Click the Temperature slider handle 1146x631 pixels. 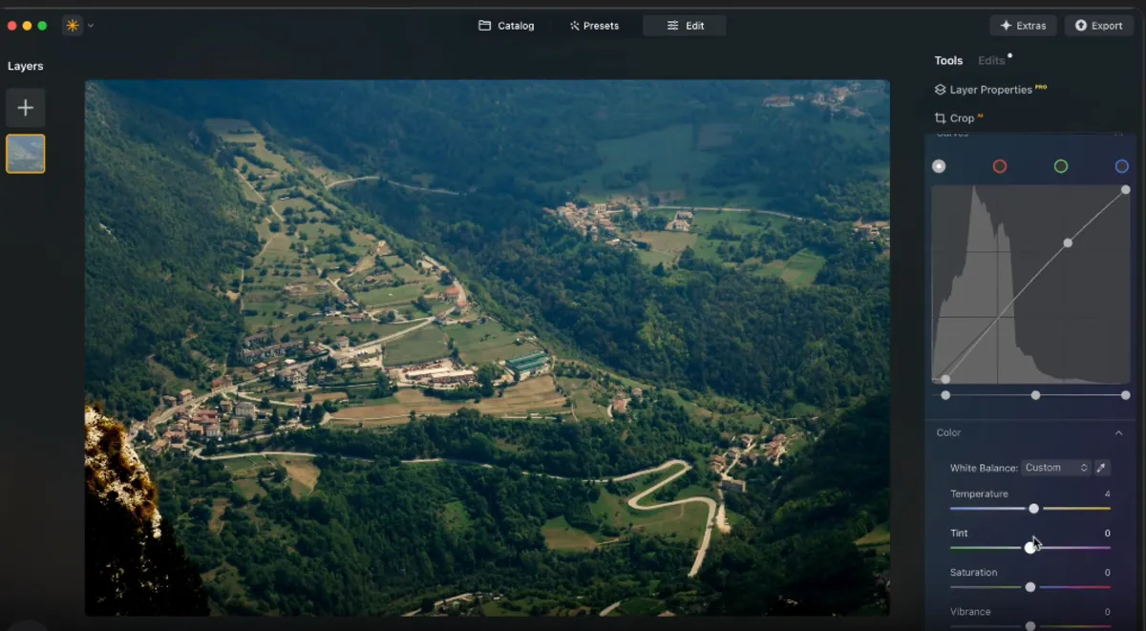click(x=1033, y=508)
